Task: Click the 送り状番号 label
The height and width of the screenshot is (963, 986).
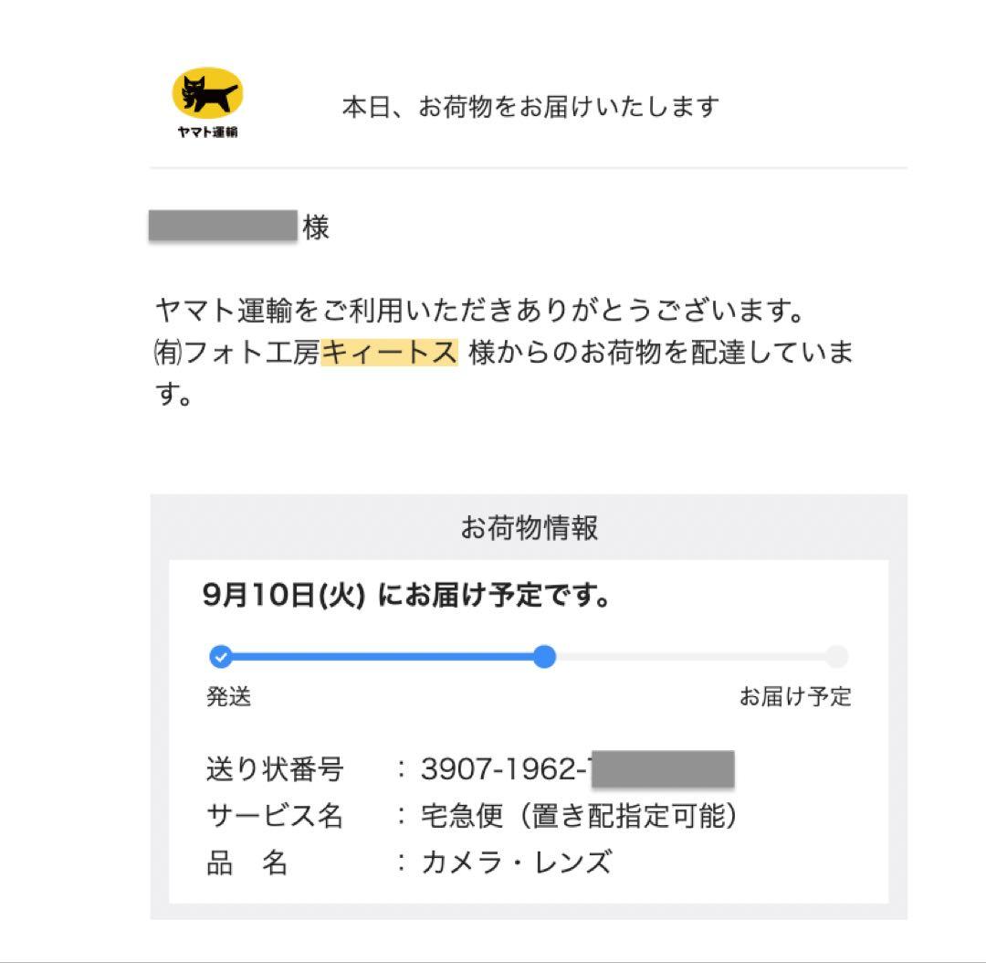Action: [x=275, y=769]
